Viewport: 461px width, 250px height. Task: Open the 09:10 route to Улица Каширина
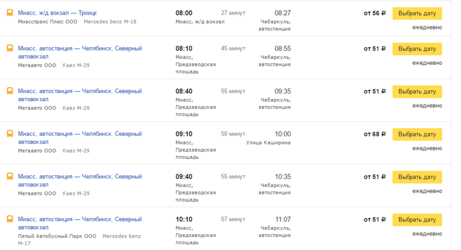point(79,134)
